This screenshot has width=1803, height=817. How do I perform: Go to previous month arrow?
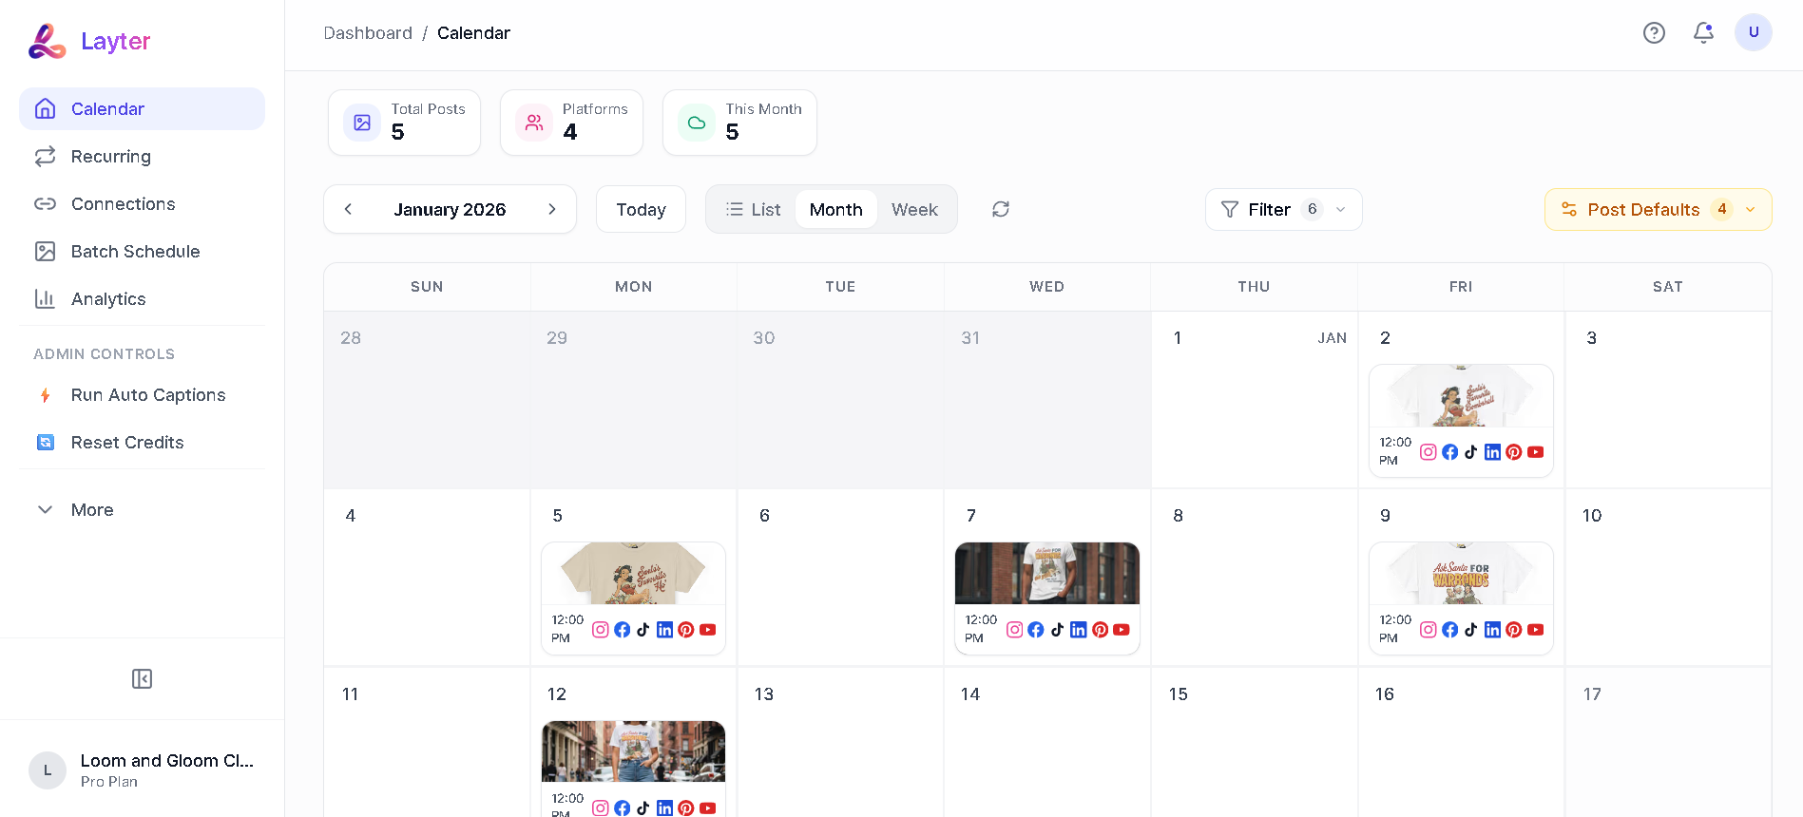click(348, 209)
